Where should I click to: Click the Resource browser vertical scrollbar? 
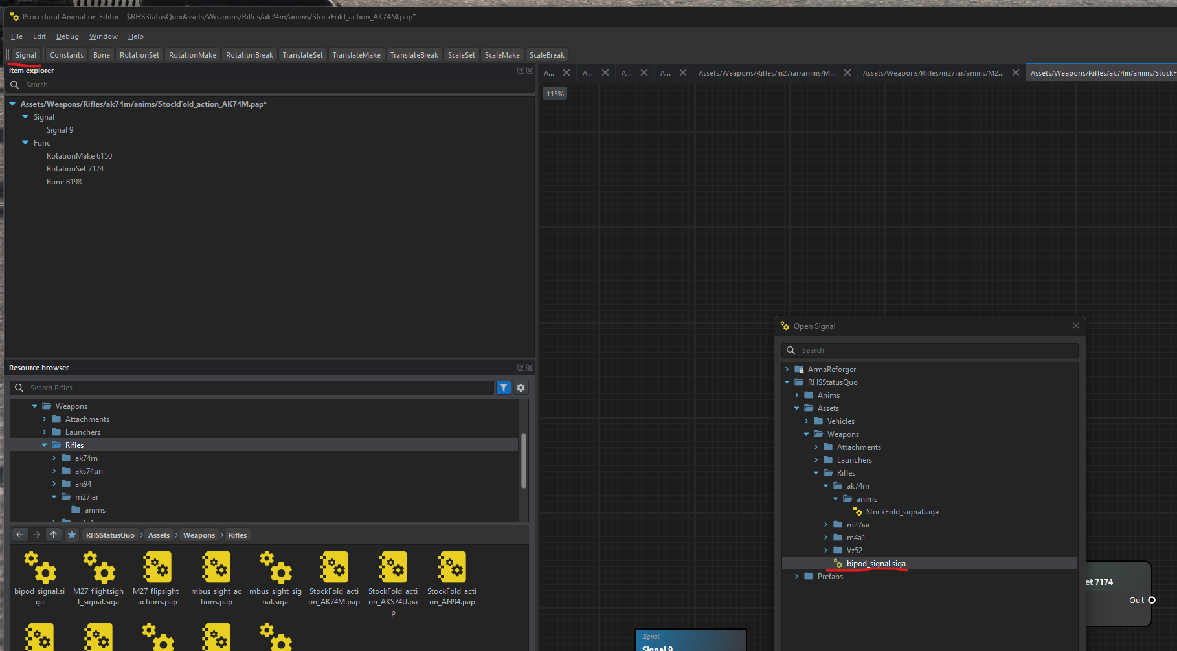523,459
